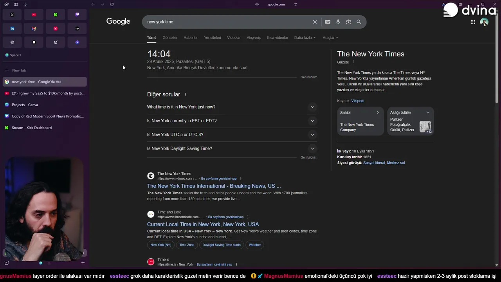Click the New York (NY) chip
The height and width of the screenshot is (282, 501).
[x=161, y=245]
